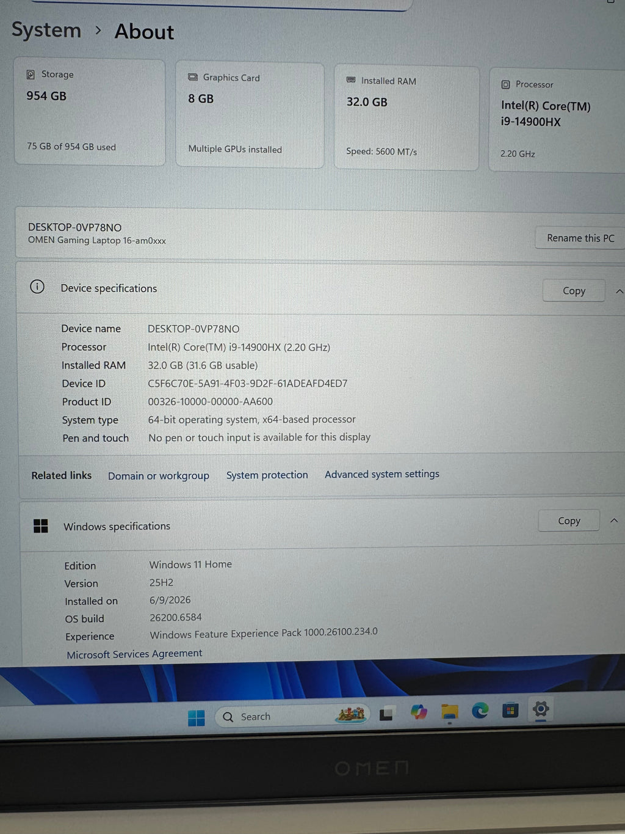Open the 8 GB Graphics Card tile
The image size is (625, 834).
(250, 114)
